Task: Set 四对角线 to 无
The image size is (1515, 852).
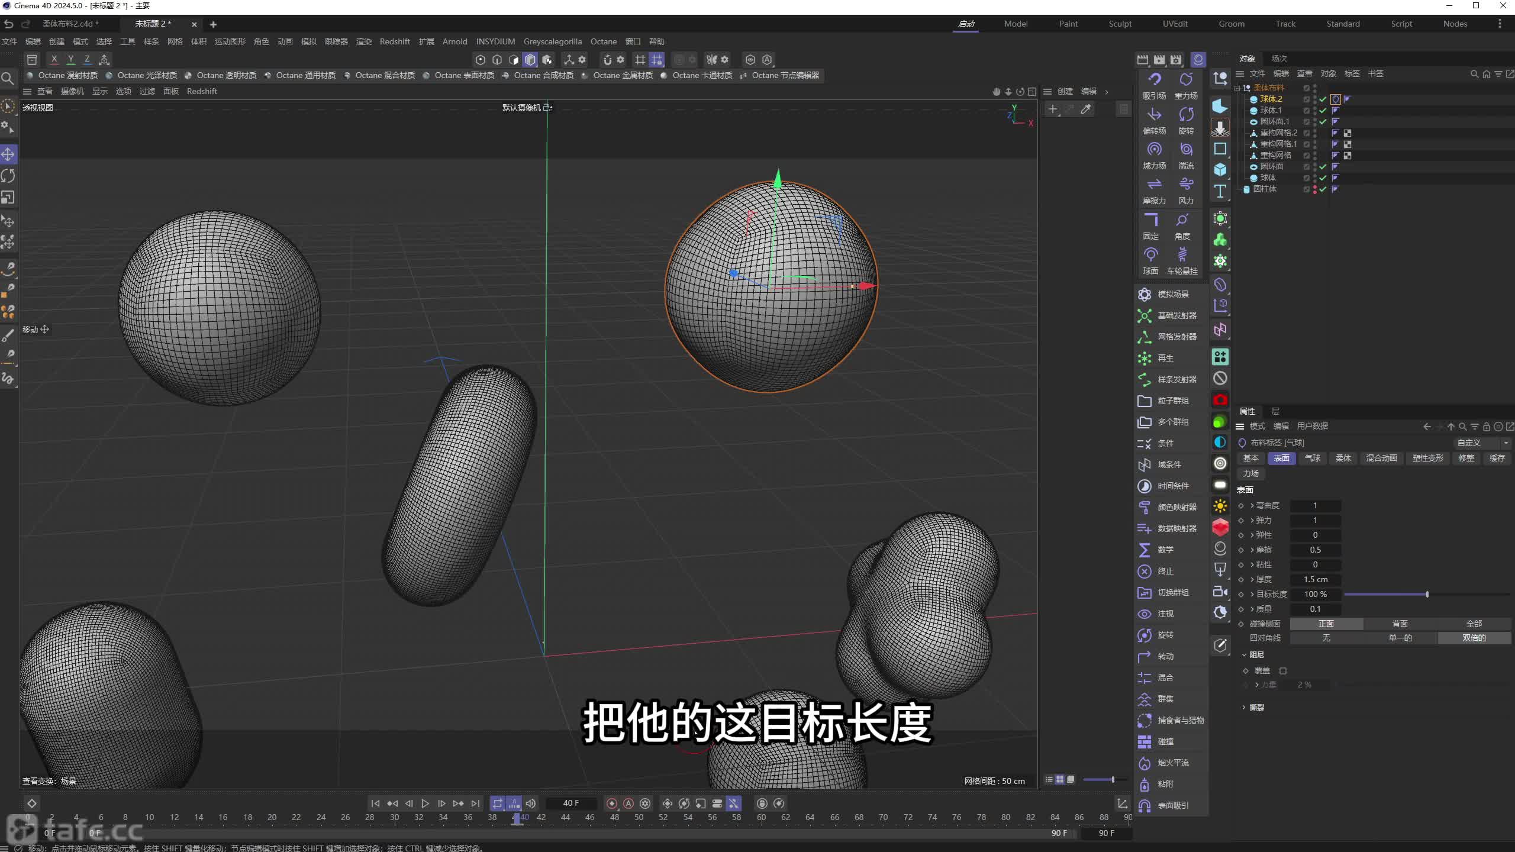Action: click(1326, 638)
